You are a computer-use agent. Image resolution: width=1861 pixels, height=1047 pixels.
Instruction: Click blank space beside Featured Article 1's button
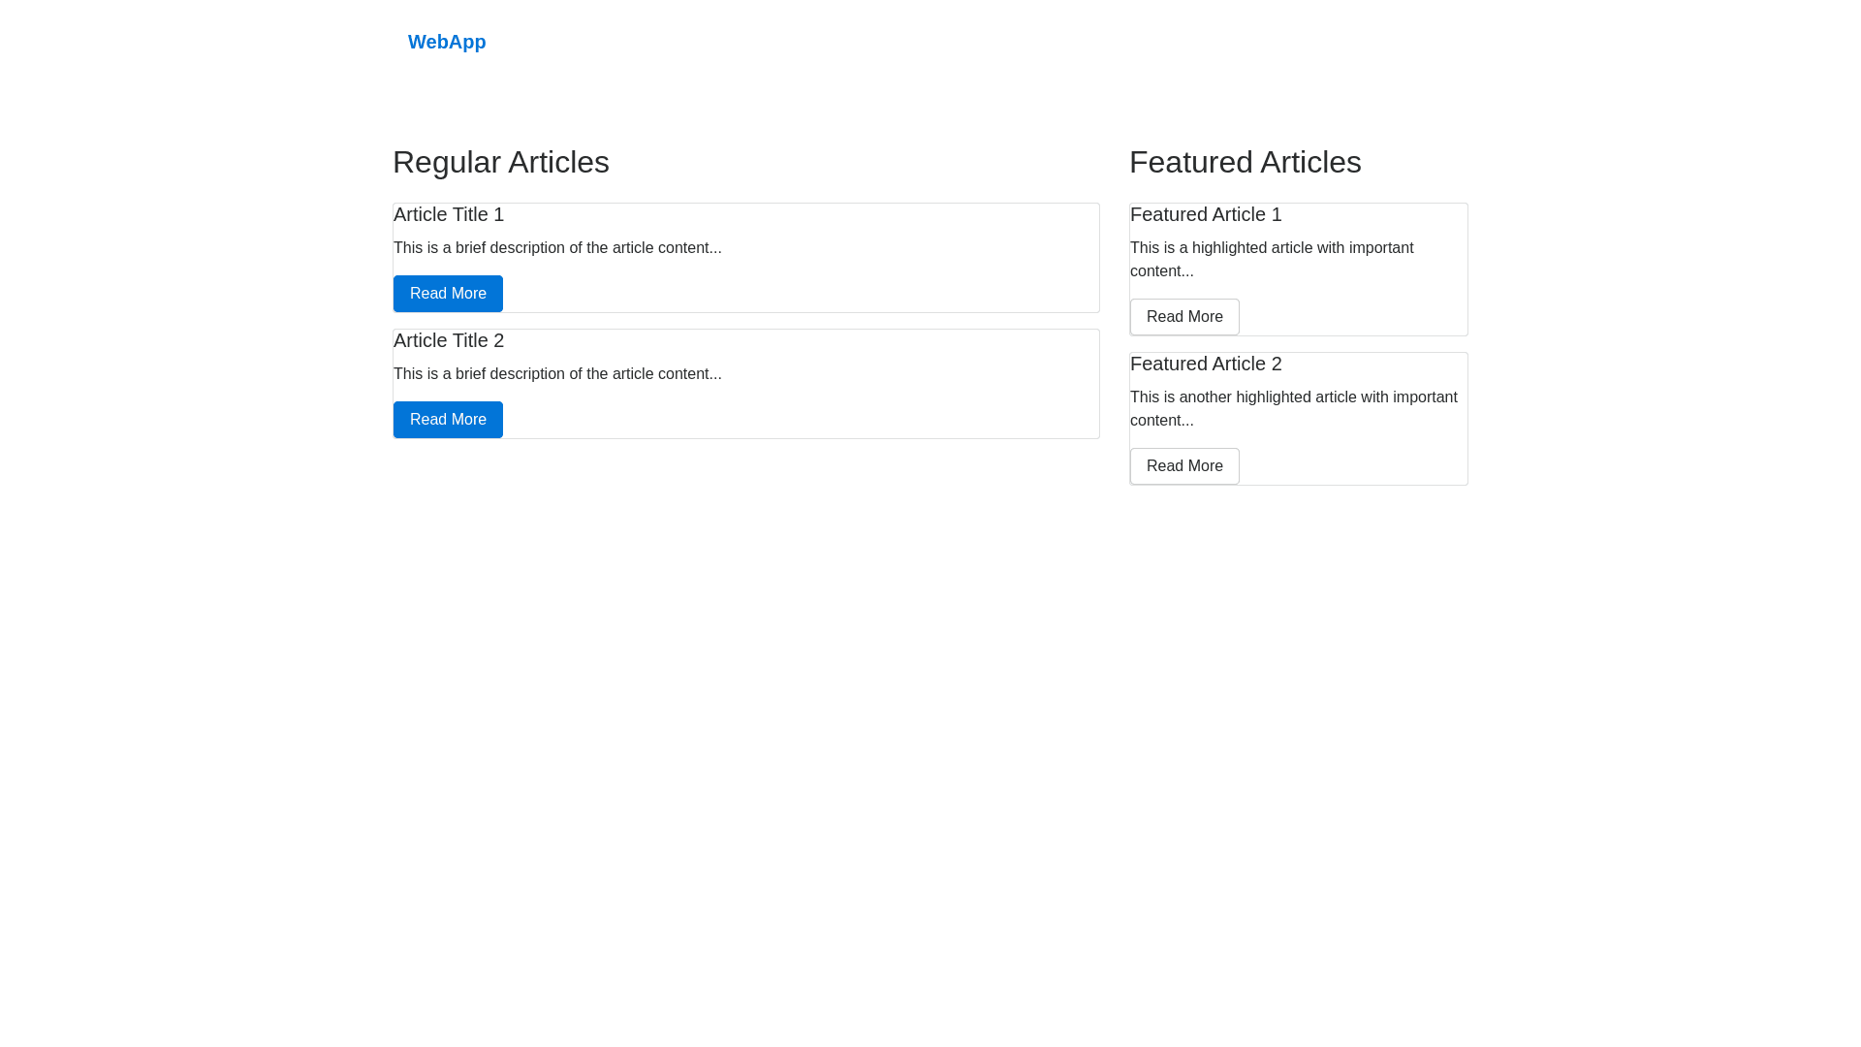1357,317
